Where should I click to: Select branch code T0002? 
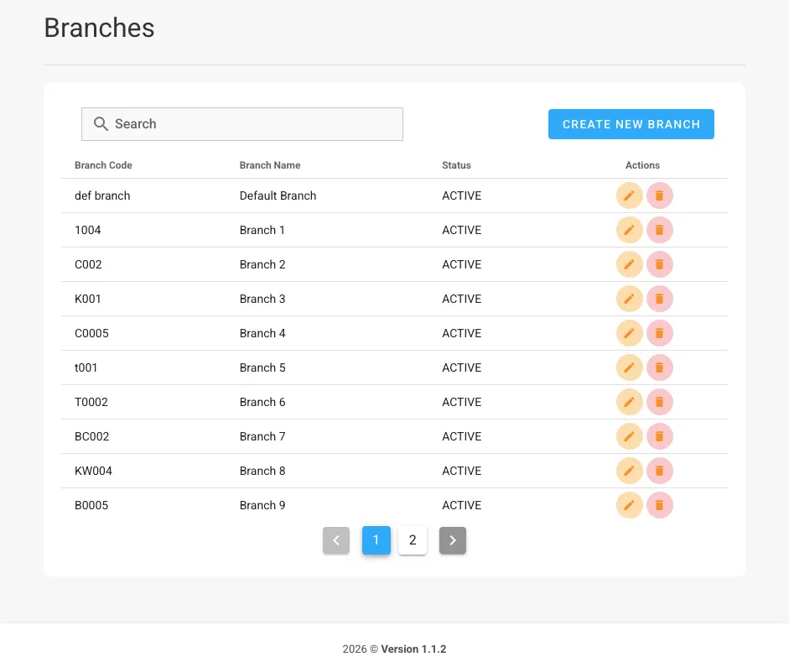pos(91,402)
